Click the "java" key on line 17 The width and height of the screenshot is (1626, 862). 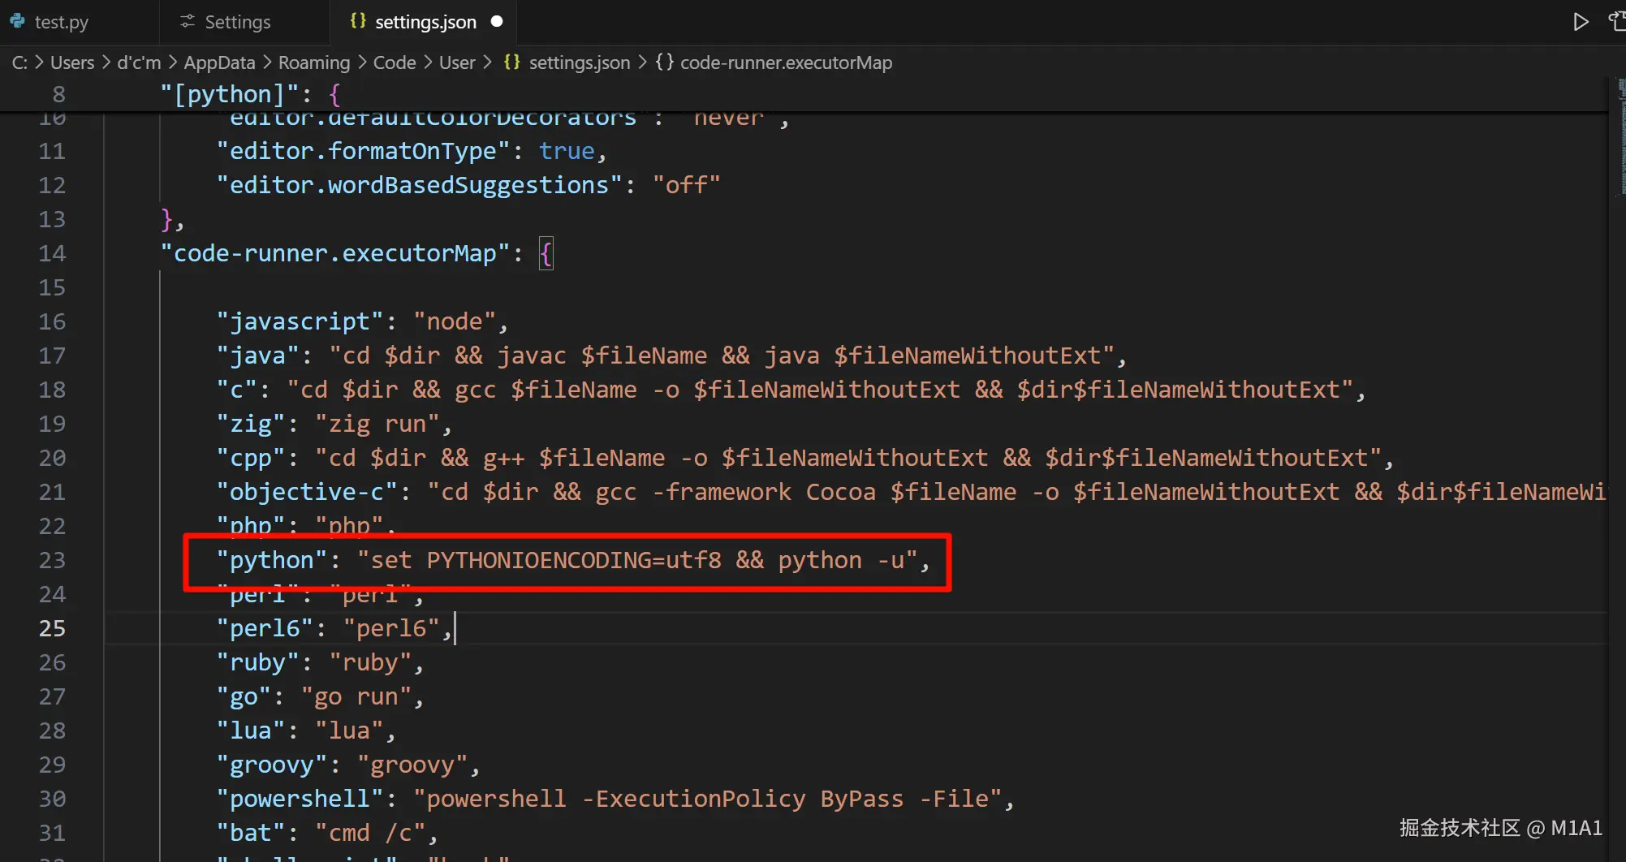(x=258, y=356)
